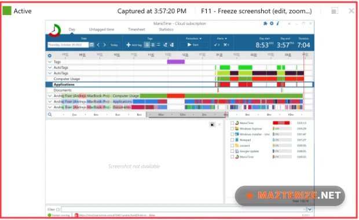Go to previous day arrow
Screen dimensions: 359x220
click(98, 45)
